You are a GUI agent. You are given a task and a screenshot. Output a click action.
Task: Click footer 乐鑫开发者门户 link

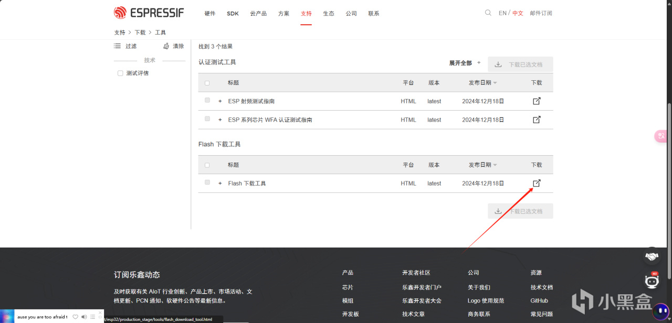pyautogui.click(x=422, y=287)
